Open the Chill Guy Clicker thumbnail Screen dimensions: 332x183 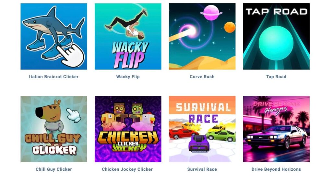tap(54, 129)
